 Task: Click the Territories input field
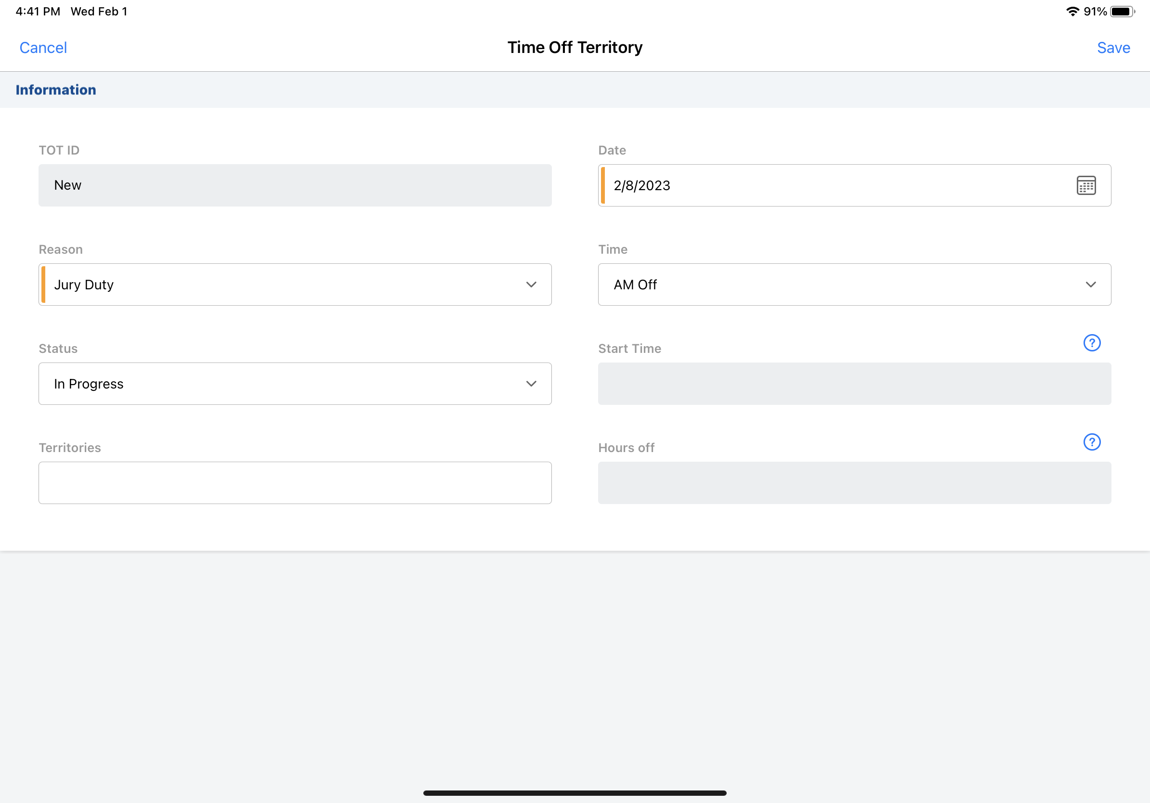[295, 482]
